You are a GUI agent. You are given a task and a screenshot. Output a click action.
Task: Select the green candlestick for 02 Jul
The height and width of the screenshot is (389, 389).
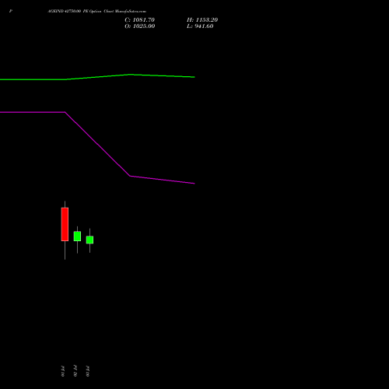tap(77, 237)
